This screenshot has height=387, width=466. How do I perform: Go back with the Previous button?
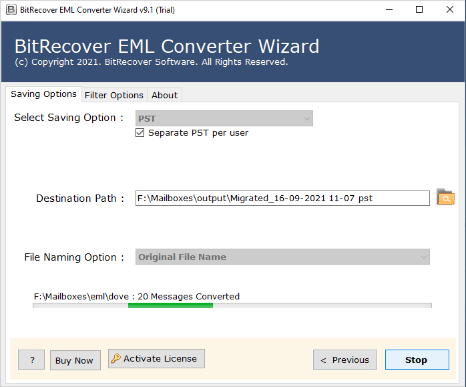pyautogui.click(x=345, y=360)
